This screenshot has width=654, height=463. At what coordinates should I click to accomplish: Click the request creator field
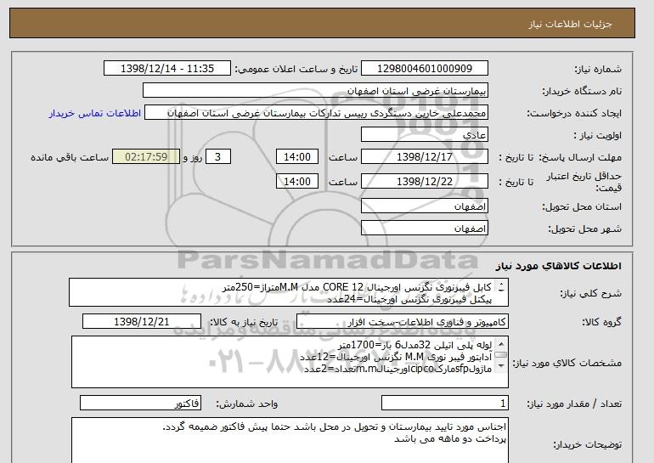pos(316,113)
